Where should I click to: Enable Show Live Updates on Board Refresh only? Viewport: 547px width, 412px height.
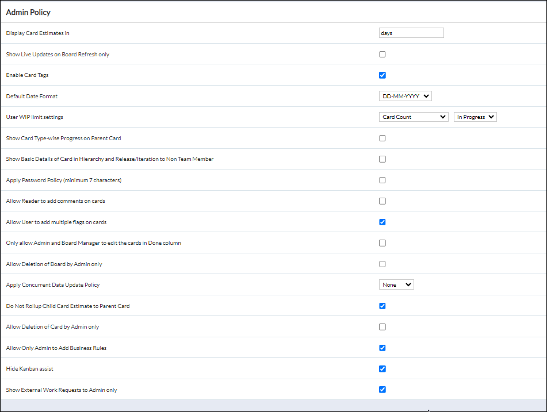[x=382, y=54]
